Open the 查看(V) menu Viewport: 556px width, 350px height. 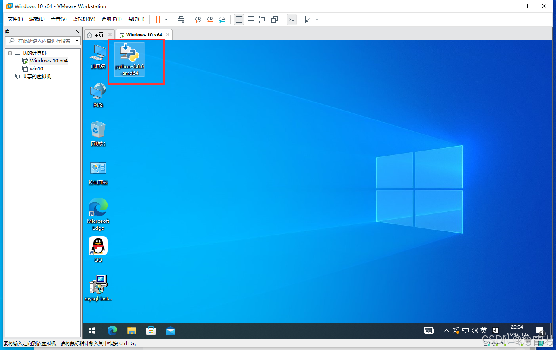coord(59,19)
